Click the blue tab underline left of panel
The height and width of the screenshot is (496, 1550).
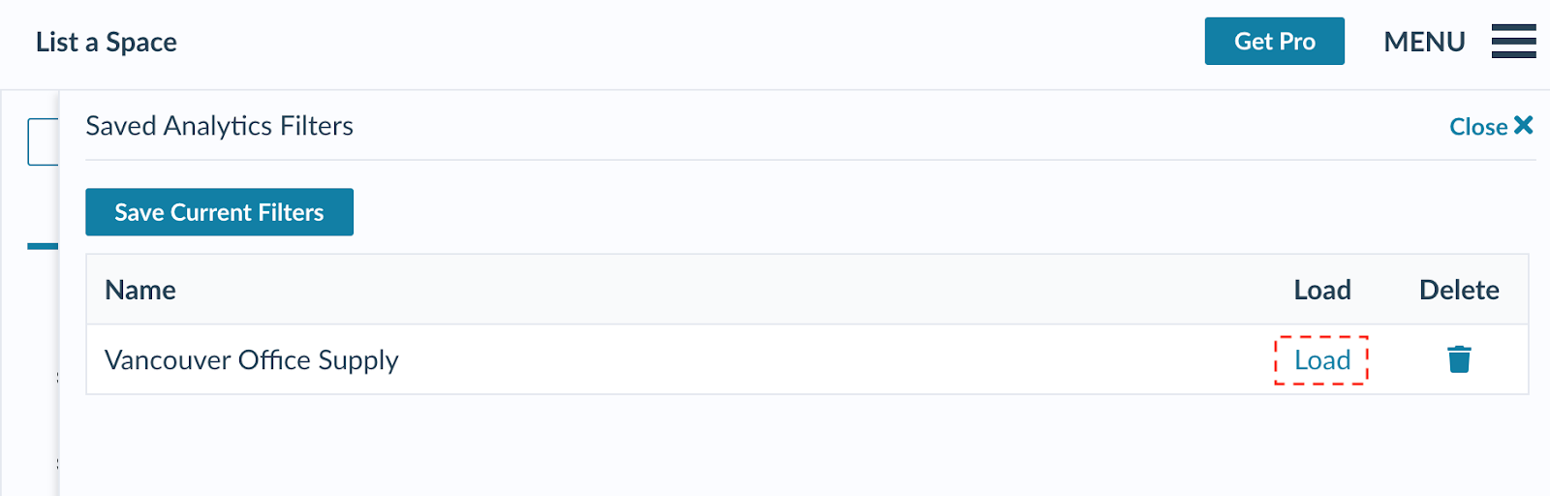point(43,246)
